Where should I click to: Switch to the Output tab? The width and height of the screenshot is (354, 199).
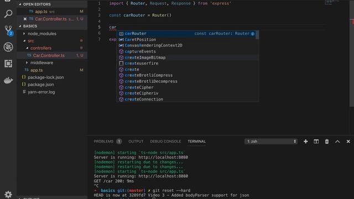(136, 142)
